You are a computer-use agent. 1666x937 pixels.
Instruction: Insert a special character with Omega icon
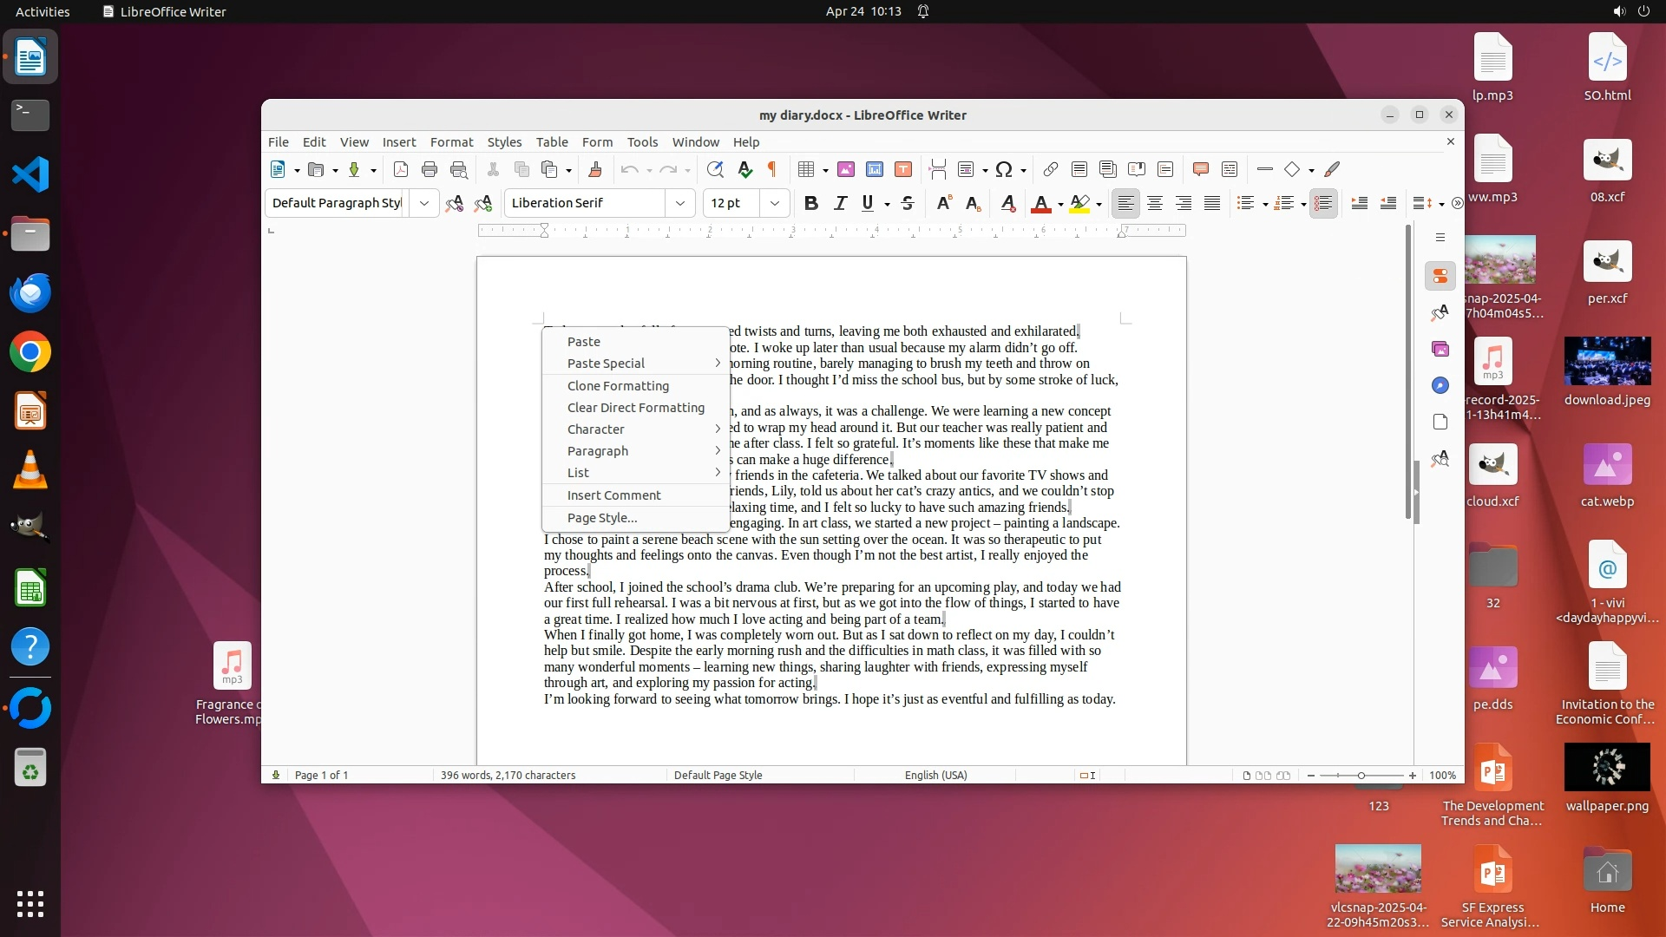coord(1004,169)
